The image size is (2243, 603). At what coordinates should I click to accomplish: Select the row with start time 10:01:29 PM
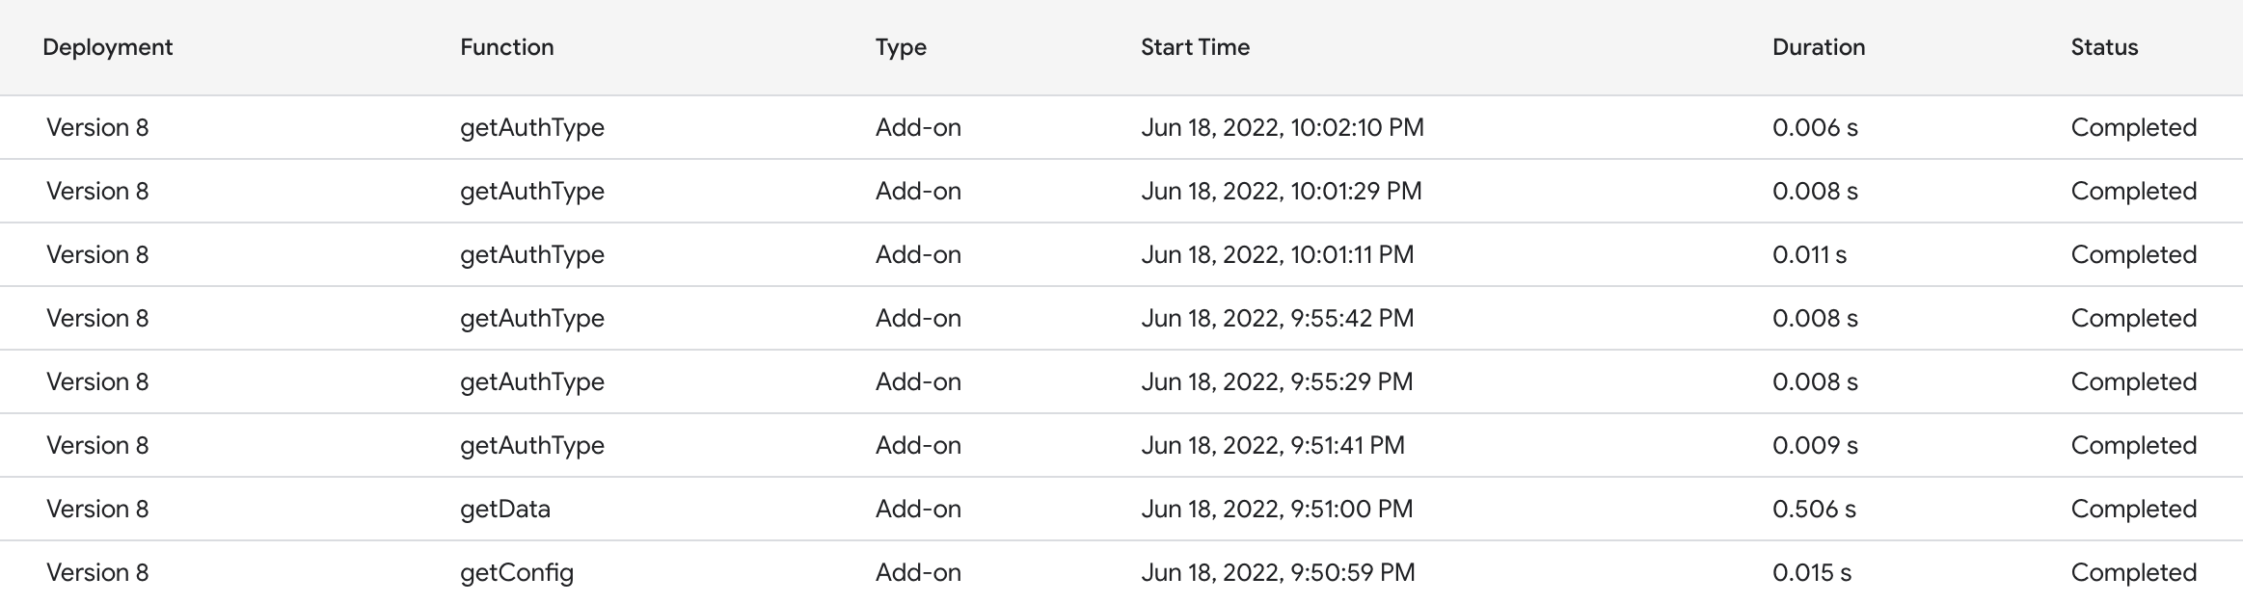[x=1281, y=191]
